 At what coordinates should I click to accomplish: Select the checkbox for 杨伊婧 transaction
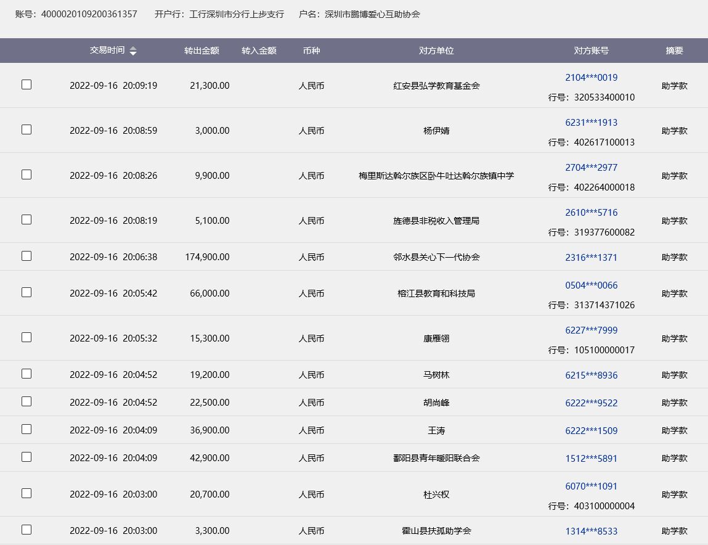point(26,130)
